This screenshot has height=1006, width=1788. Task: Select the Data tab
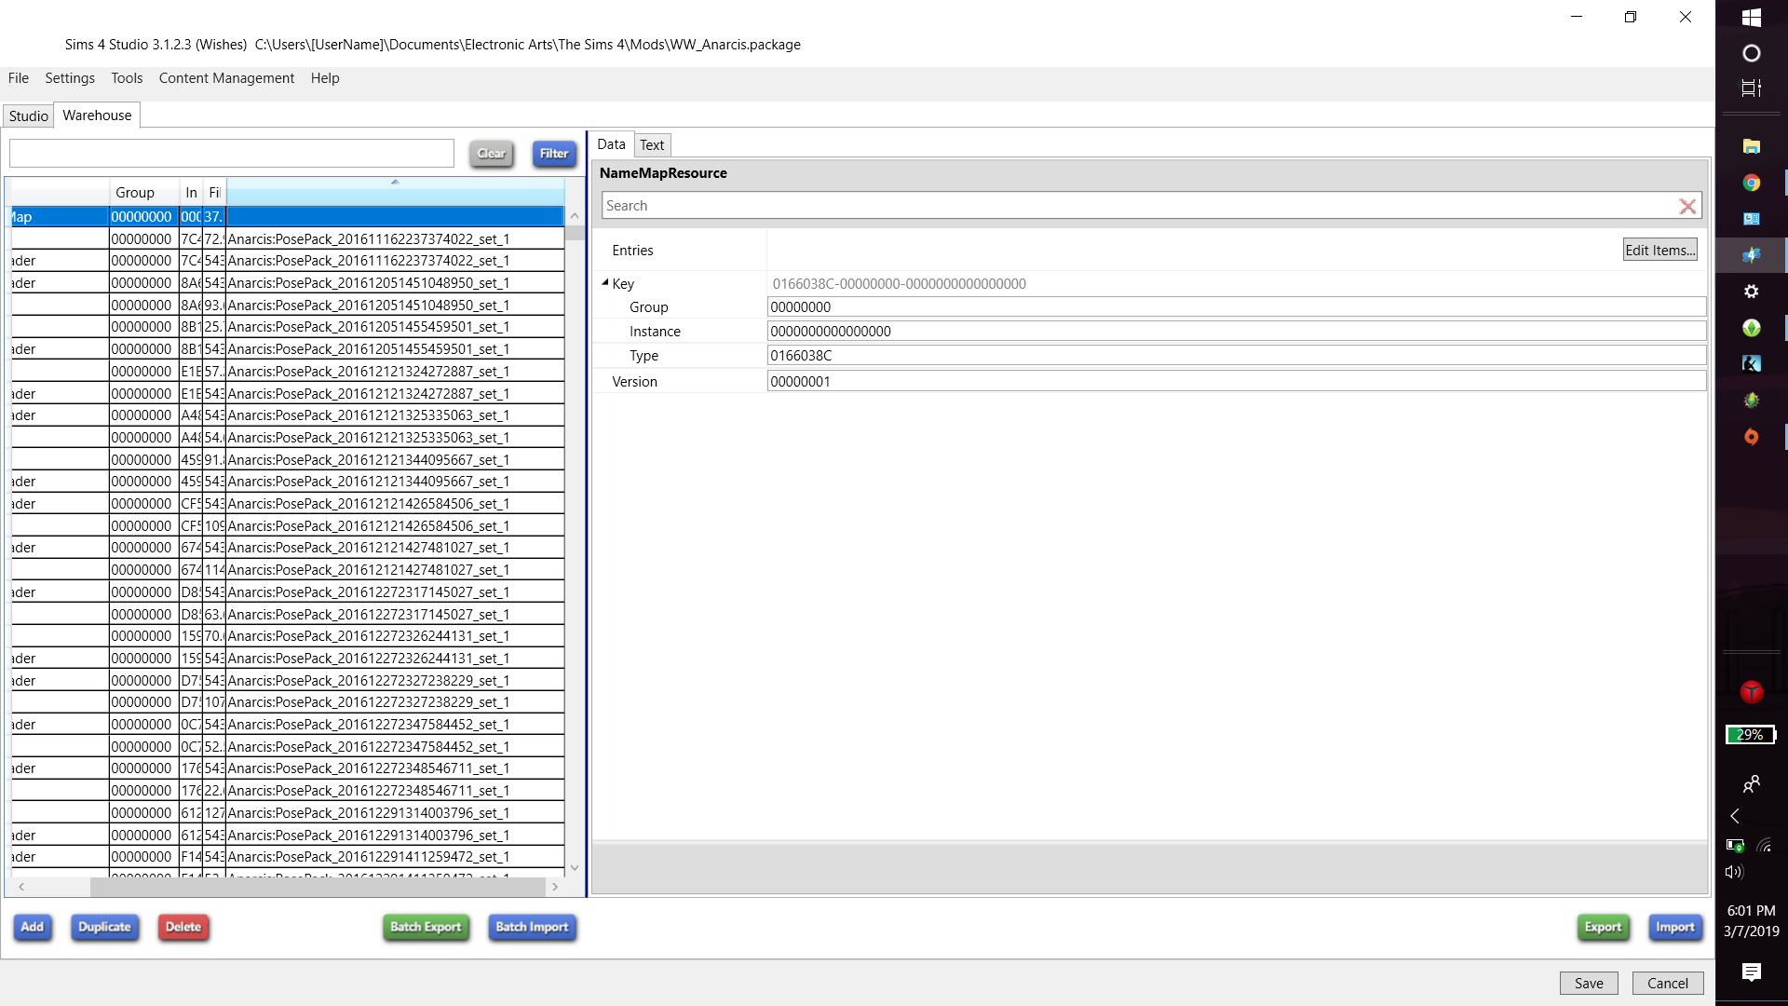(x=611, y=144)
